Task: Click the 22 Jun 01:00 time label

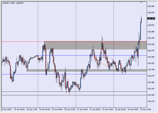Action: tap(120, 109)
